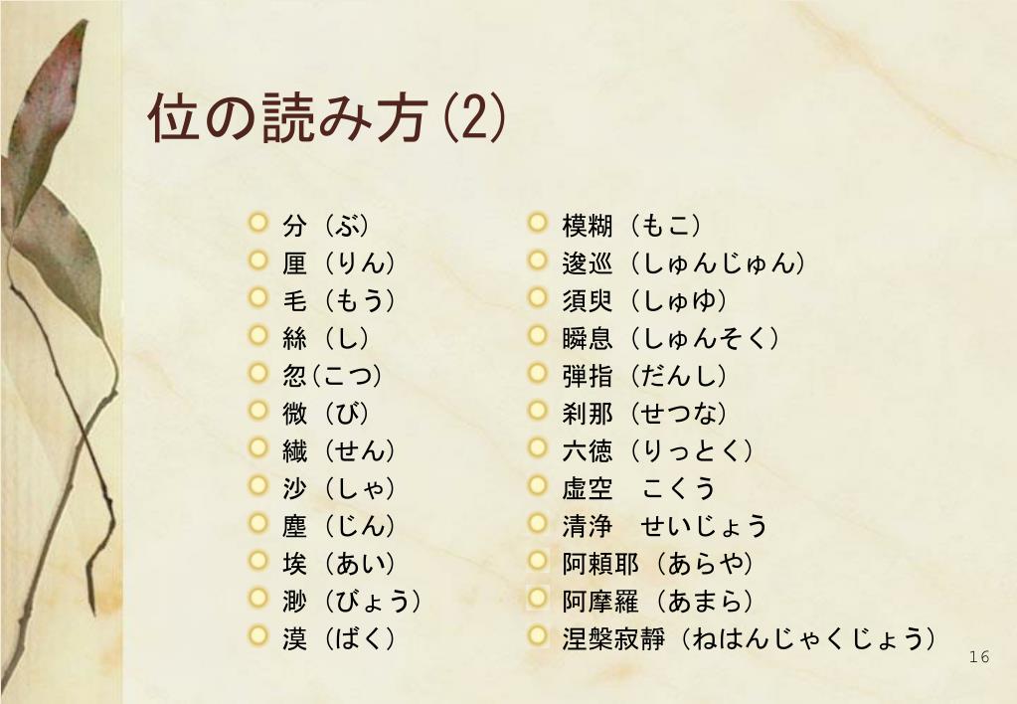Click the line 須臾（しゅゆ）

coord(645,301)
